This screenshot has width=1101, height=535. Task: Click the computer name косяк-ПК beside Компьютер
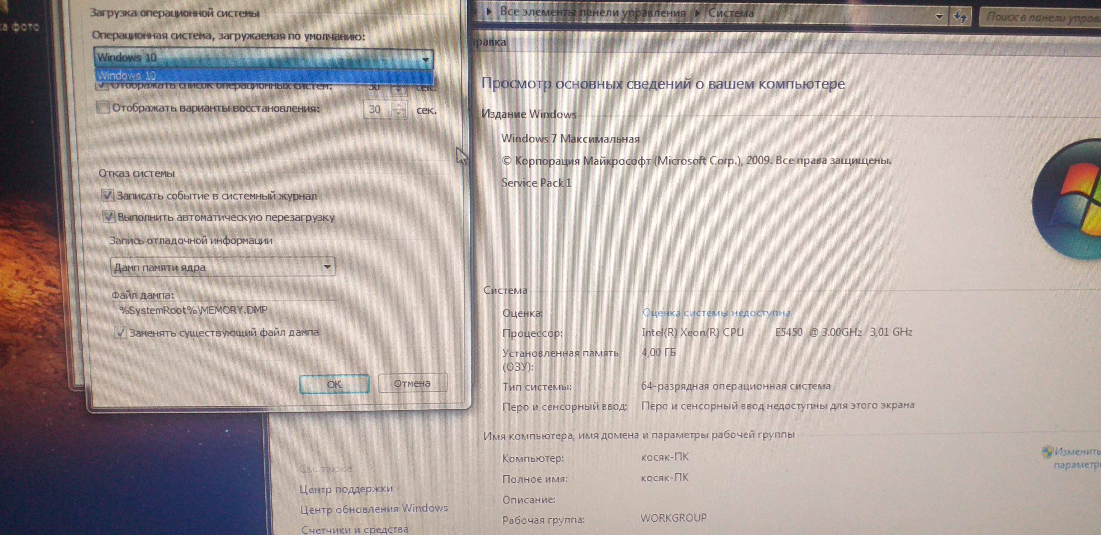click(x=665, y=457)
